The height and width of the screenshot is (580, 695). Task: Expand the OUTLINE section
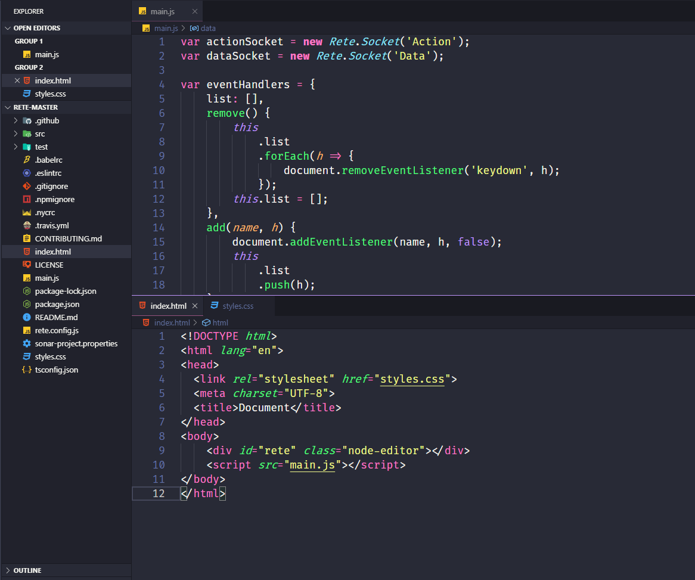tap(25, 570)
